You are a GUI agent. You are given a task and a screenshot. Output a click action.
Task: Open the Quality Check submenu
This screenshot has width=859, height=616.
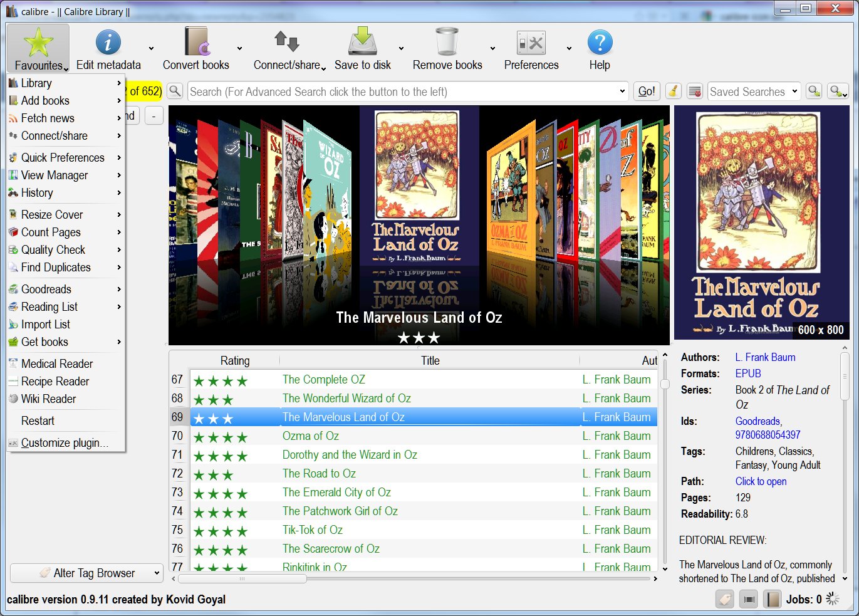click(65, 249)
